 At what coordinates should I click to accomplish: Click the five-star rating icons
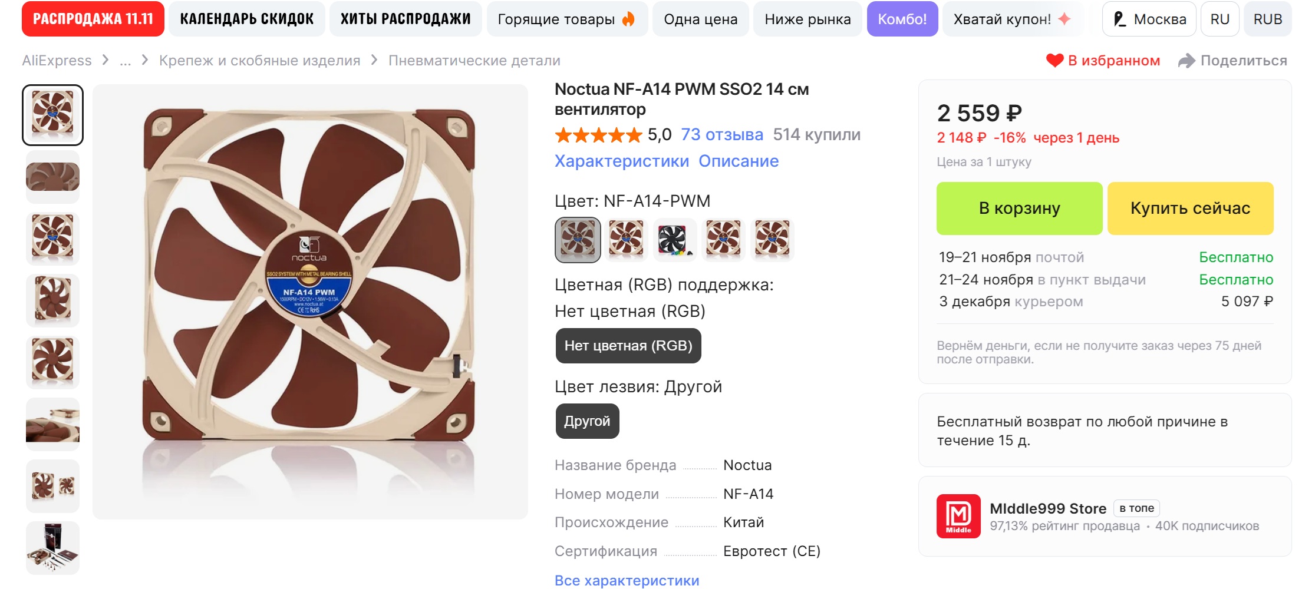(598, 135)
